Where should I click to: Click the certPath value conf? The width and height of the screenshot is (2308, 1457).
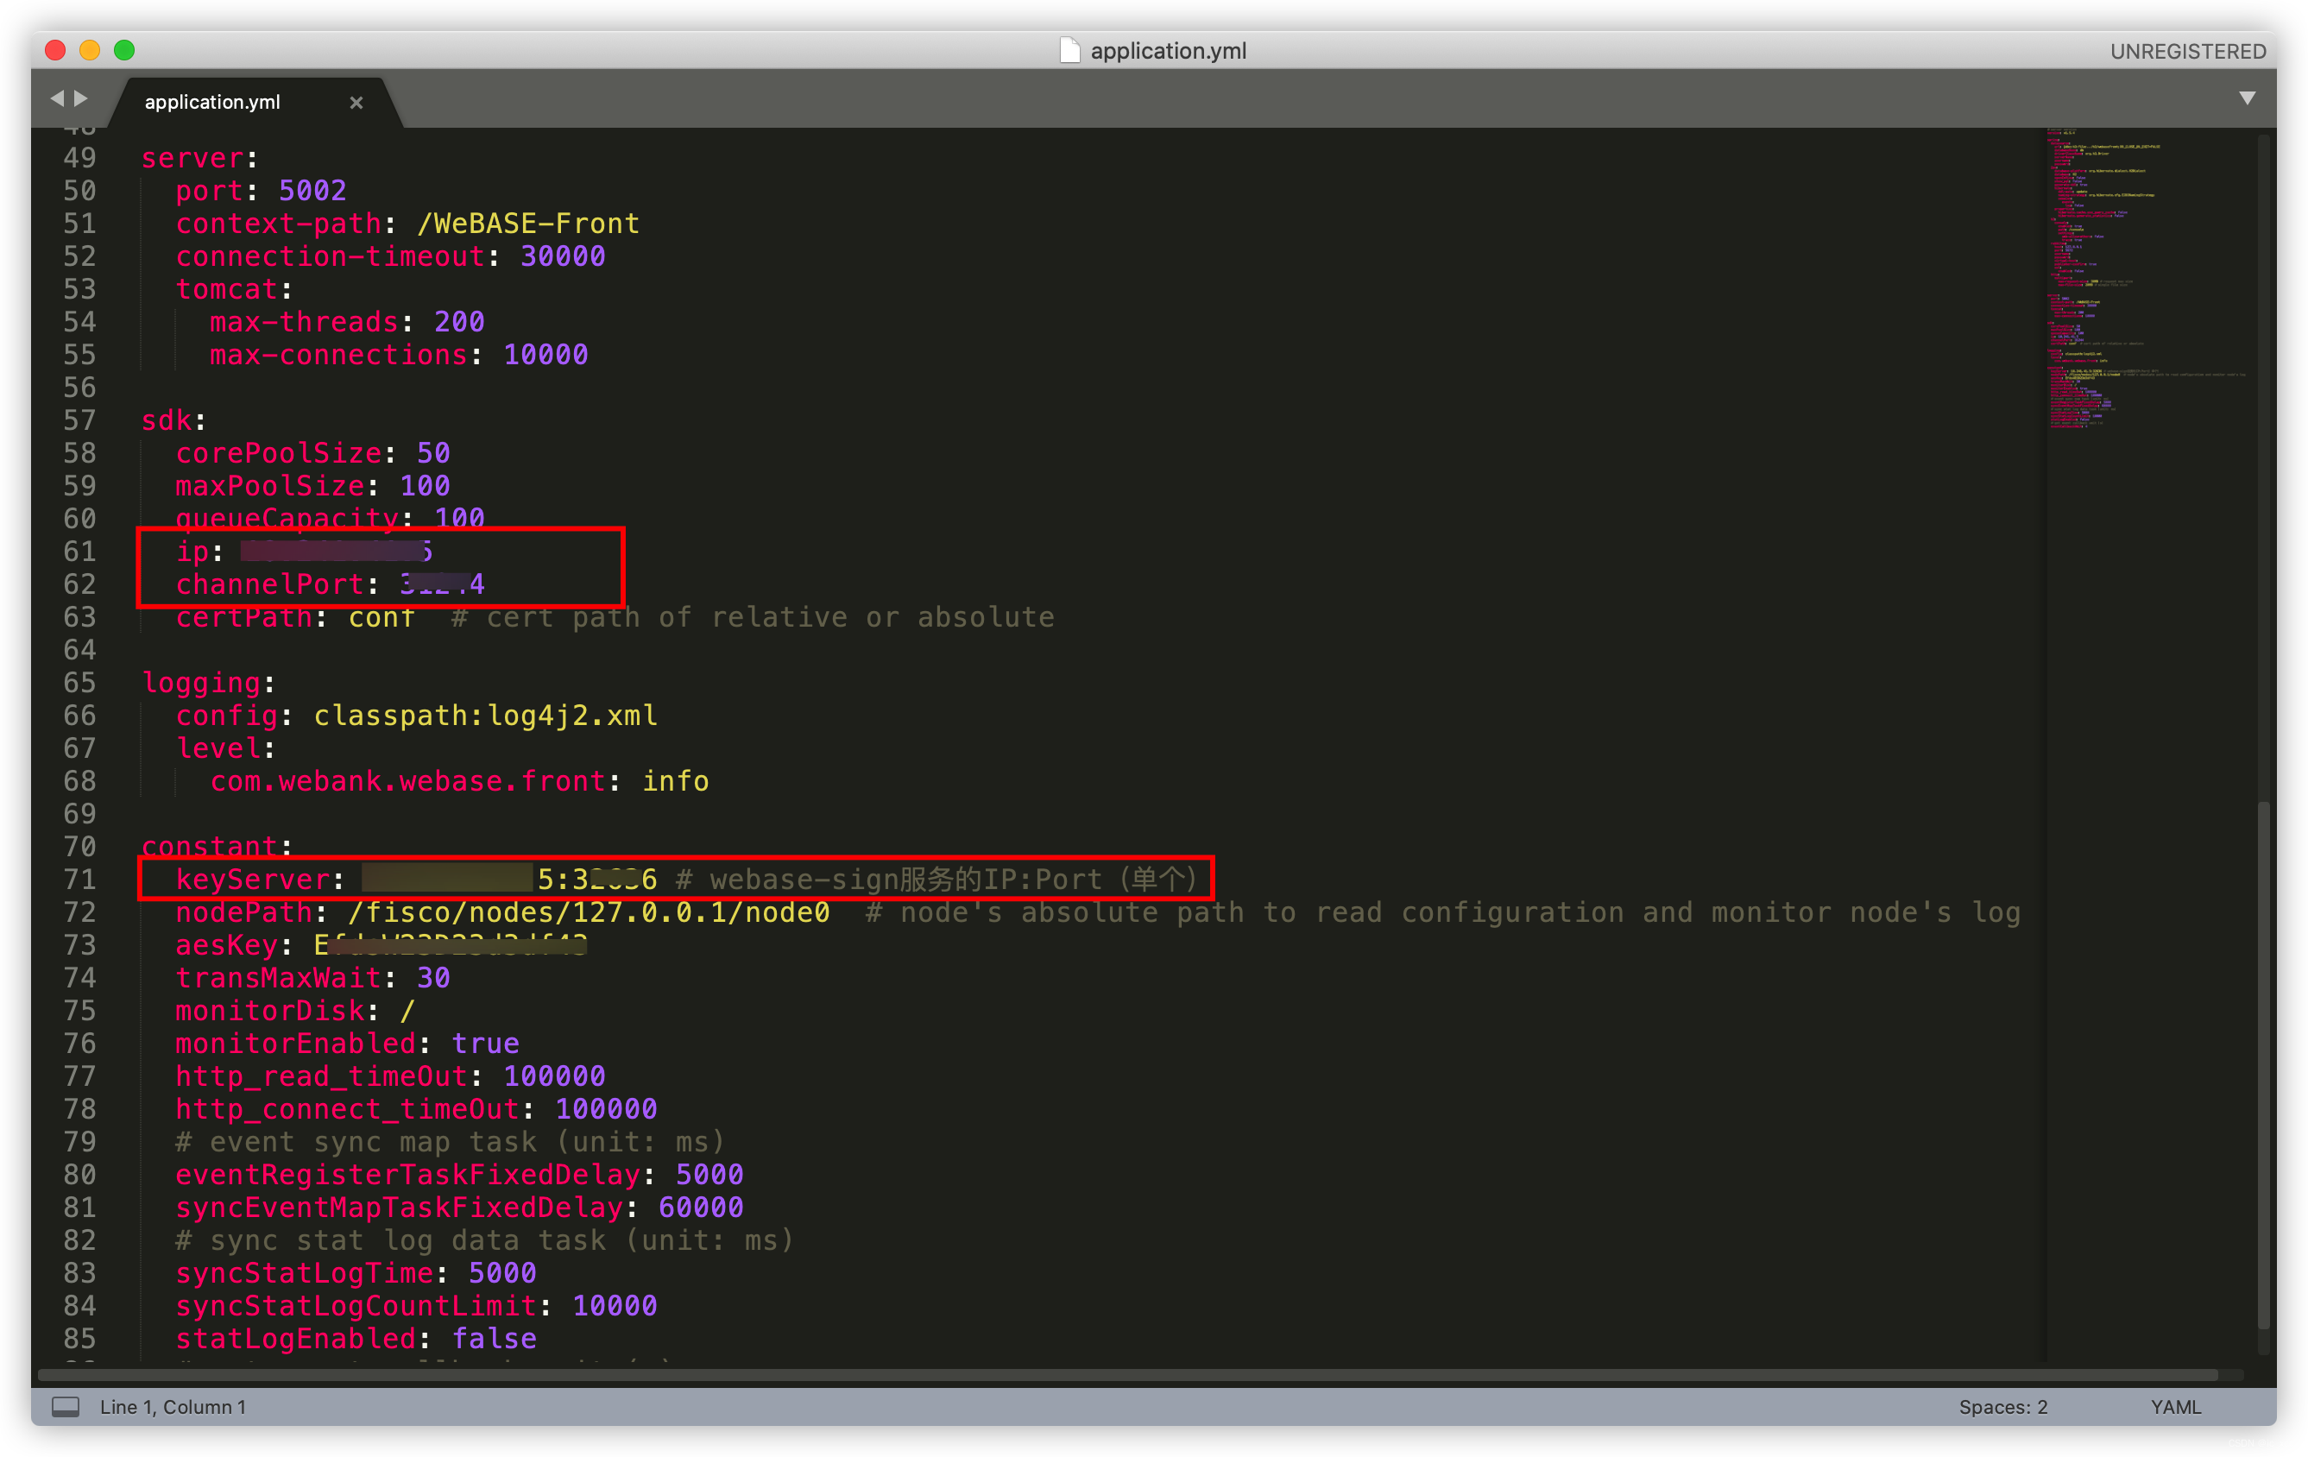point(382,617)
